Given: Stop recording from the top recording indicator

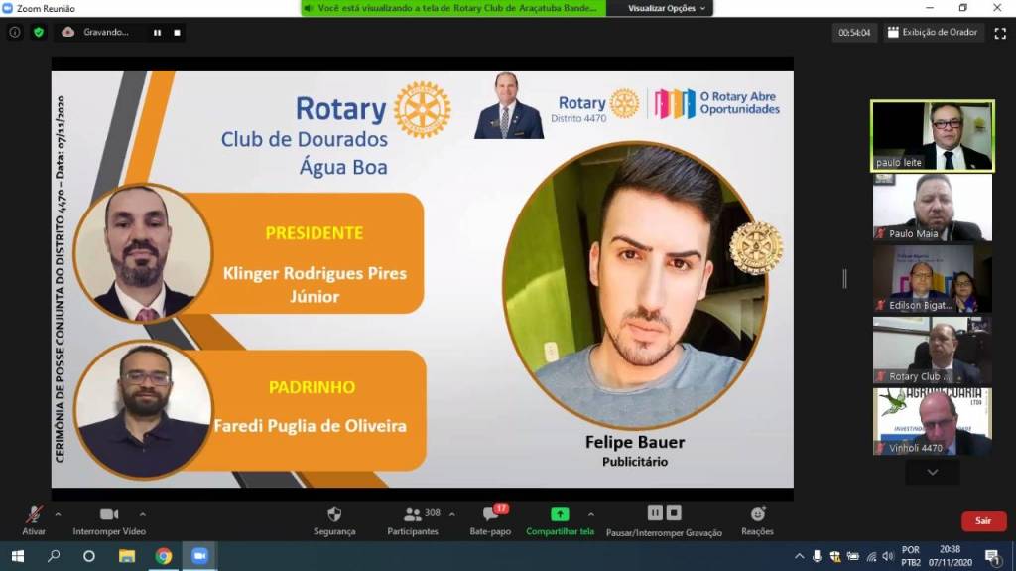Looking at the screenshot, I should (177, 32).
